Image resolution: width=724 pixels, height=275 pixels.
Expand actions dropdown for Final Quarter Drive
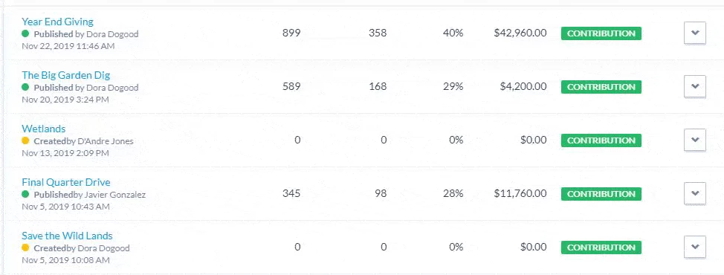coord(694,194)
